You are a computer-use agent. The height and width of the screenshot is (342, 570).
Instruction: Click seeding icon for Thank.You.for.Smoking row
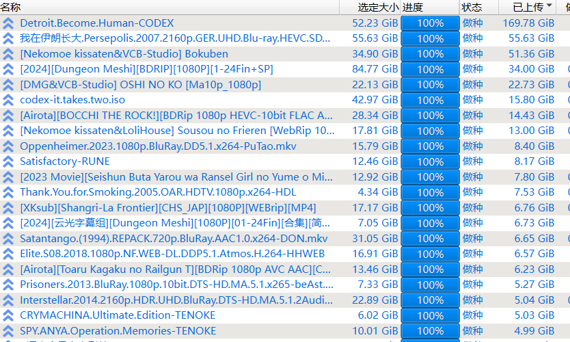tap(8, 192)
